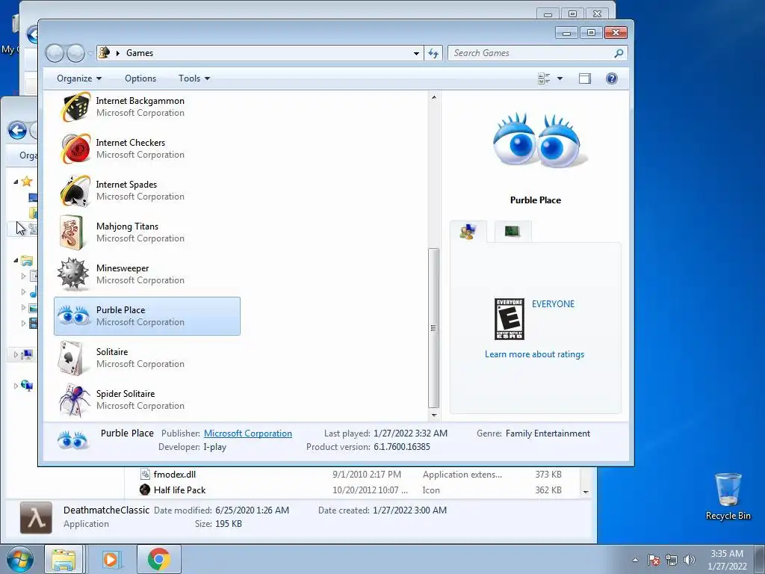This screenshot has height=574, width=765.
Task: Click the Help question mark icon
Action: [x=611, y=78]
